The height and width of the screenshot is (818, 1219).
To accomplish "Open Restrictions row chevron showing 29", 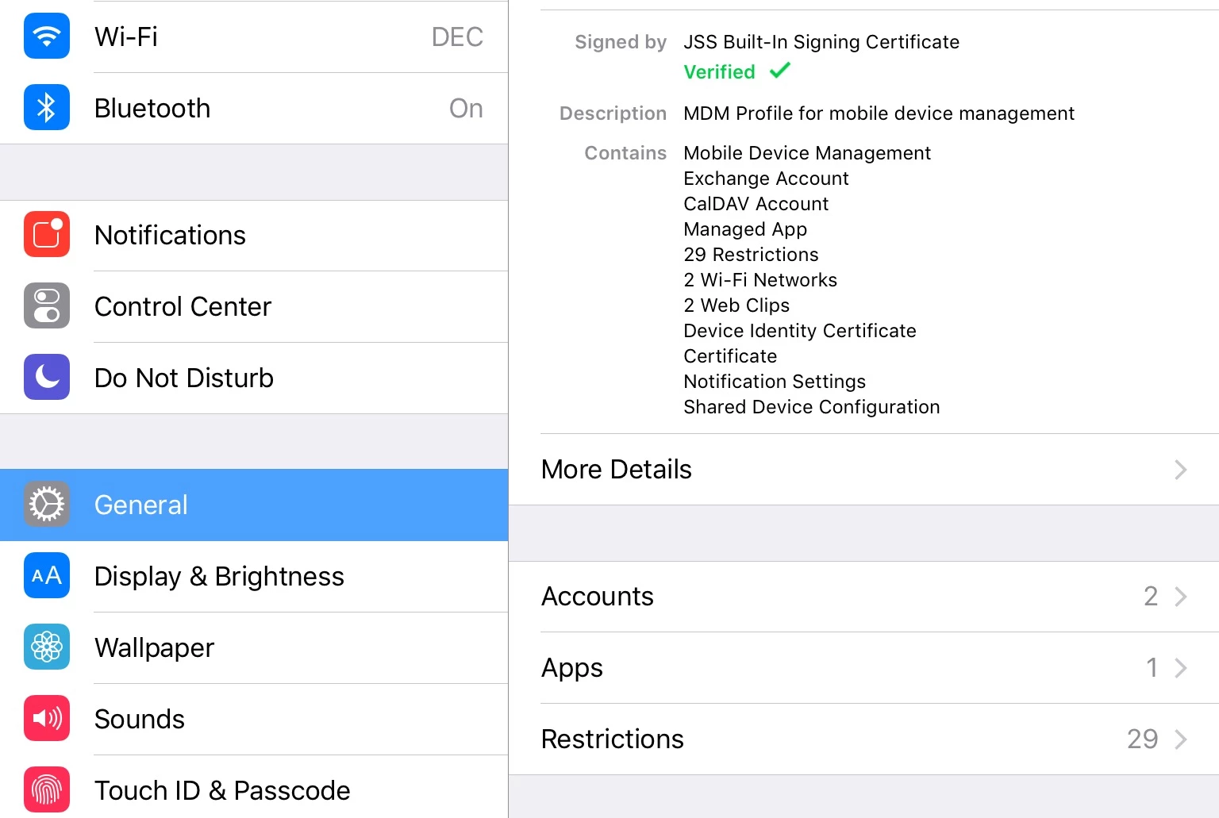I will 1181,739.
